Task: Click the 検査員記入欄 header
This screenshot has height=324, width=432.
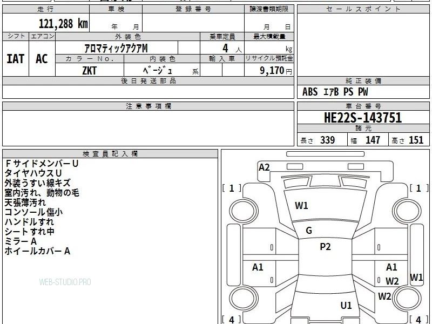Action: (110, 154)
